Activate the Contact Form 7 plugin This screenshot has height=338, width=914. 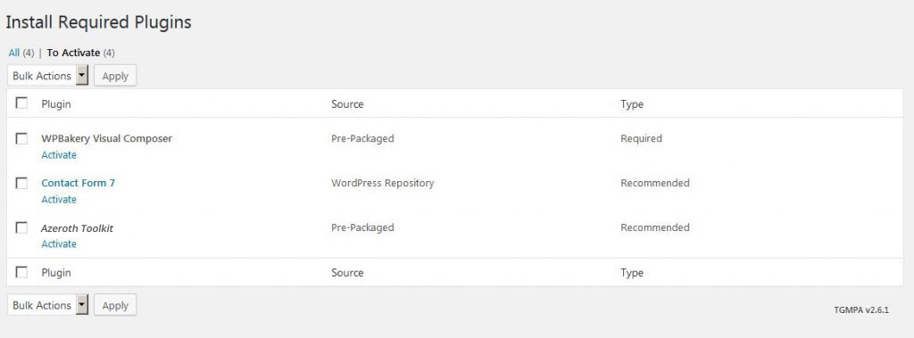pos(59,199)
